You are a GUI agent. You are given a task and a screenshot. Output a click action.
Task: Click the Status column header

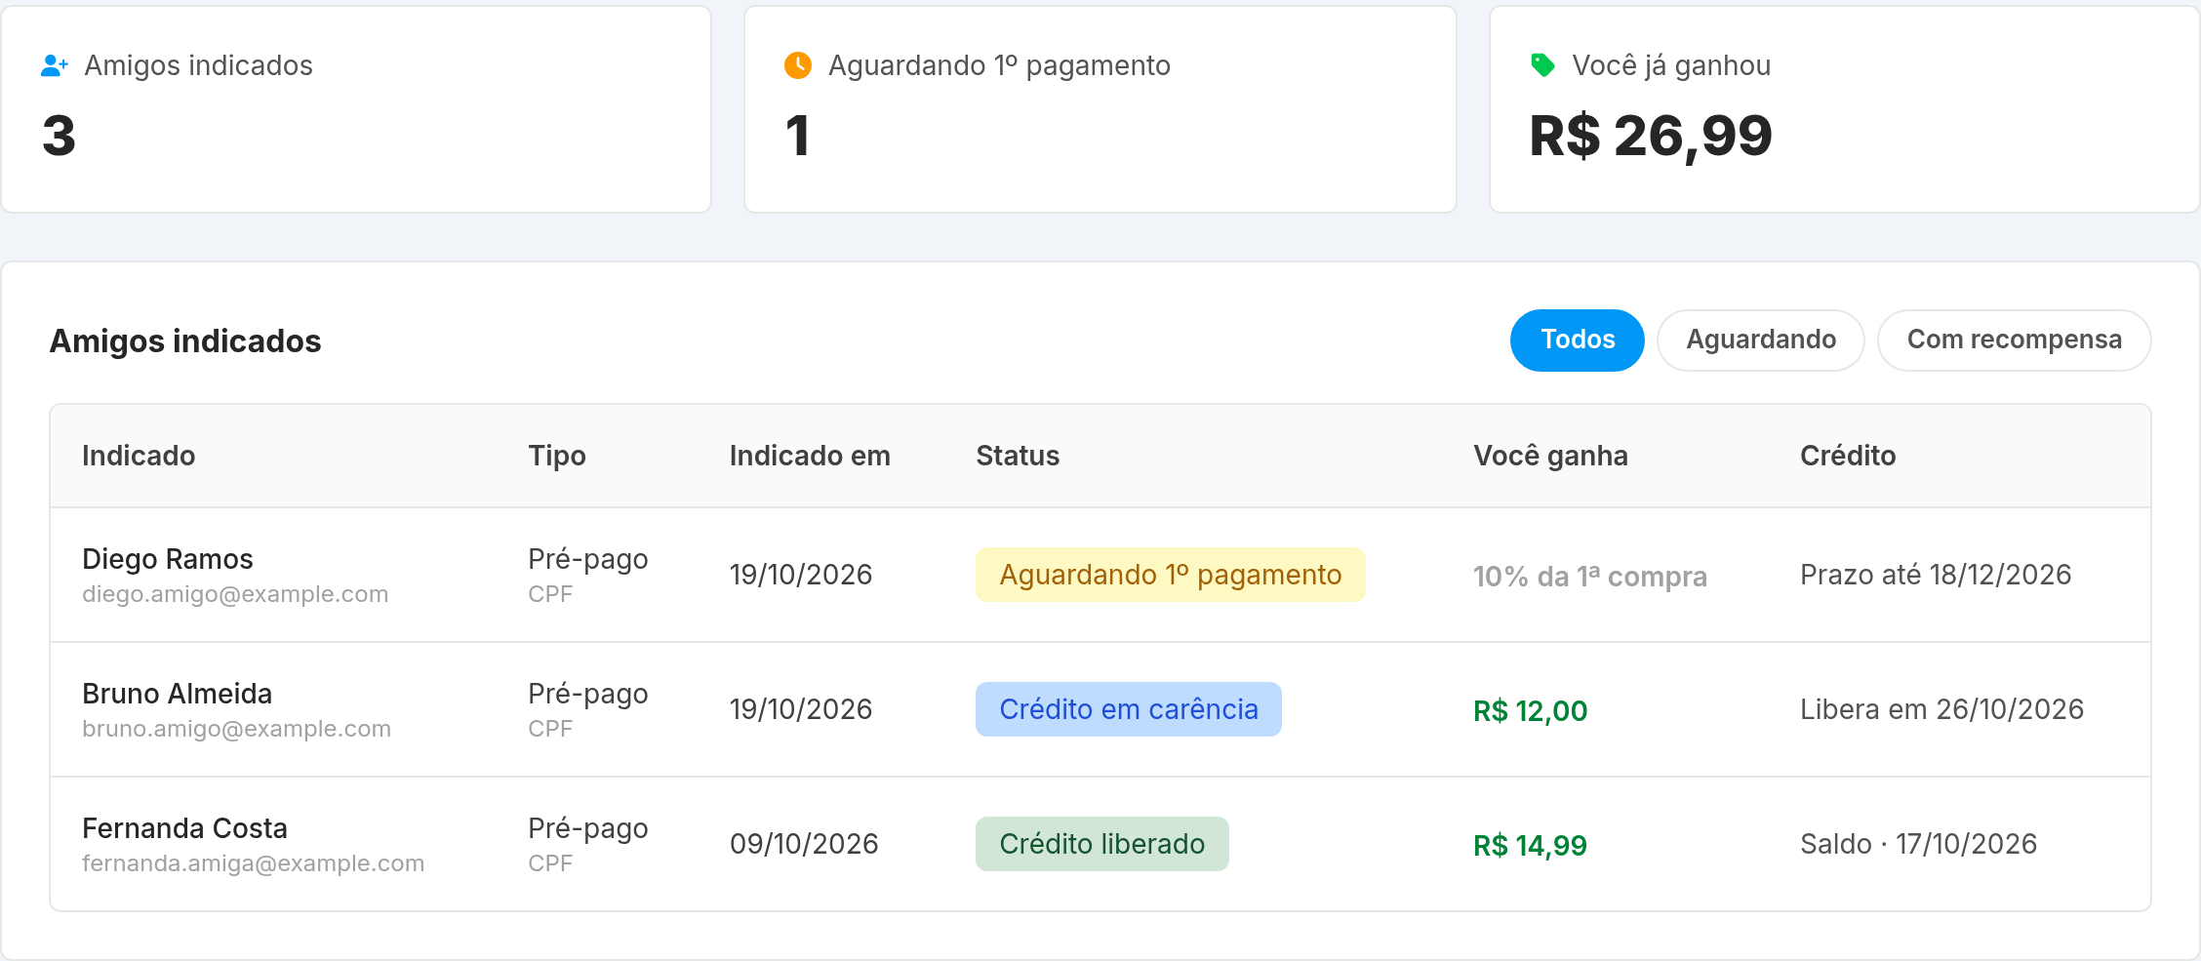(1018, 456)
